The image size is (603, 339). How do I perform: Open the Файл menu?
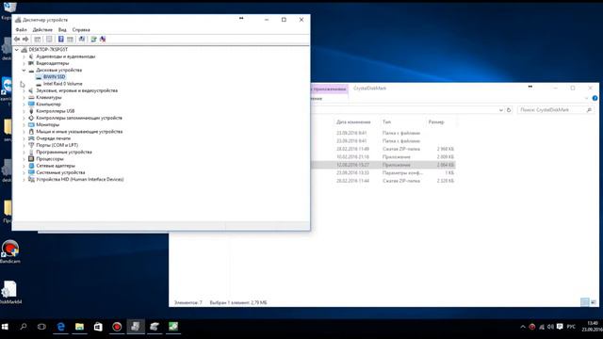21,29
